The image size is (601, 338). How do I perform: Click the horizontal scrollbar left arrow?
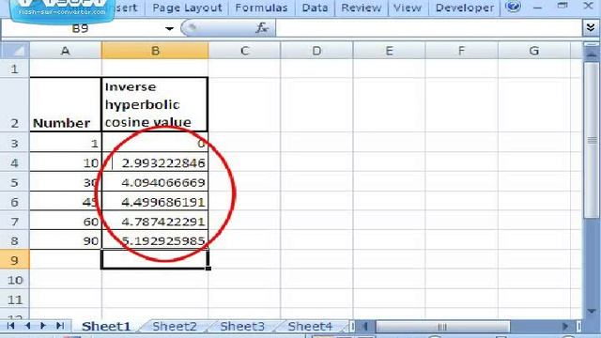tap(365, 326)
